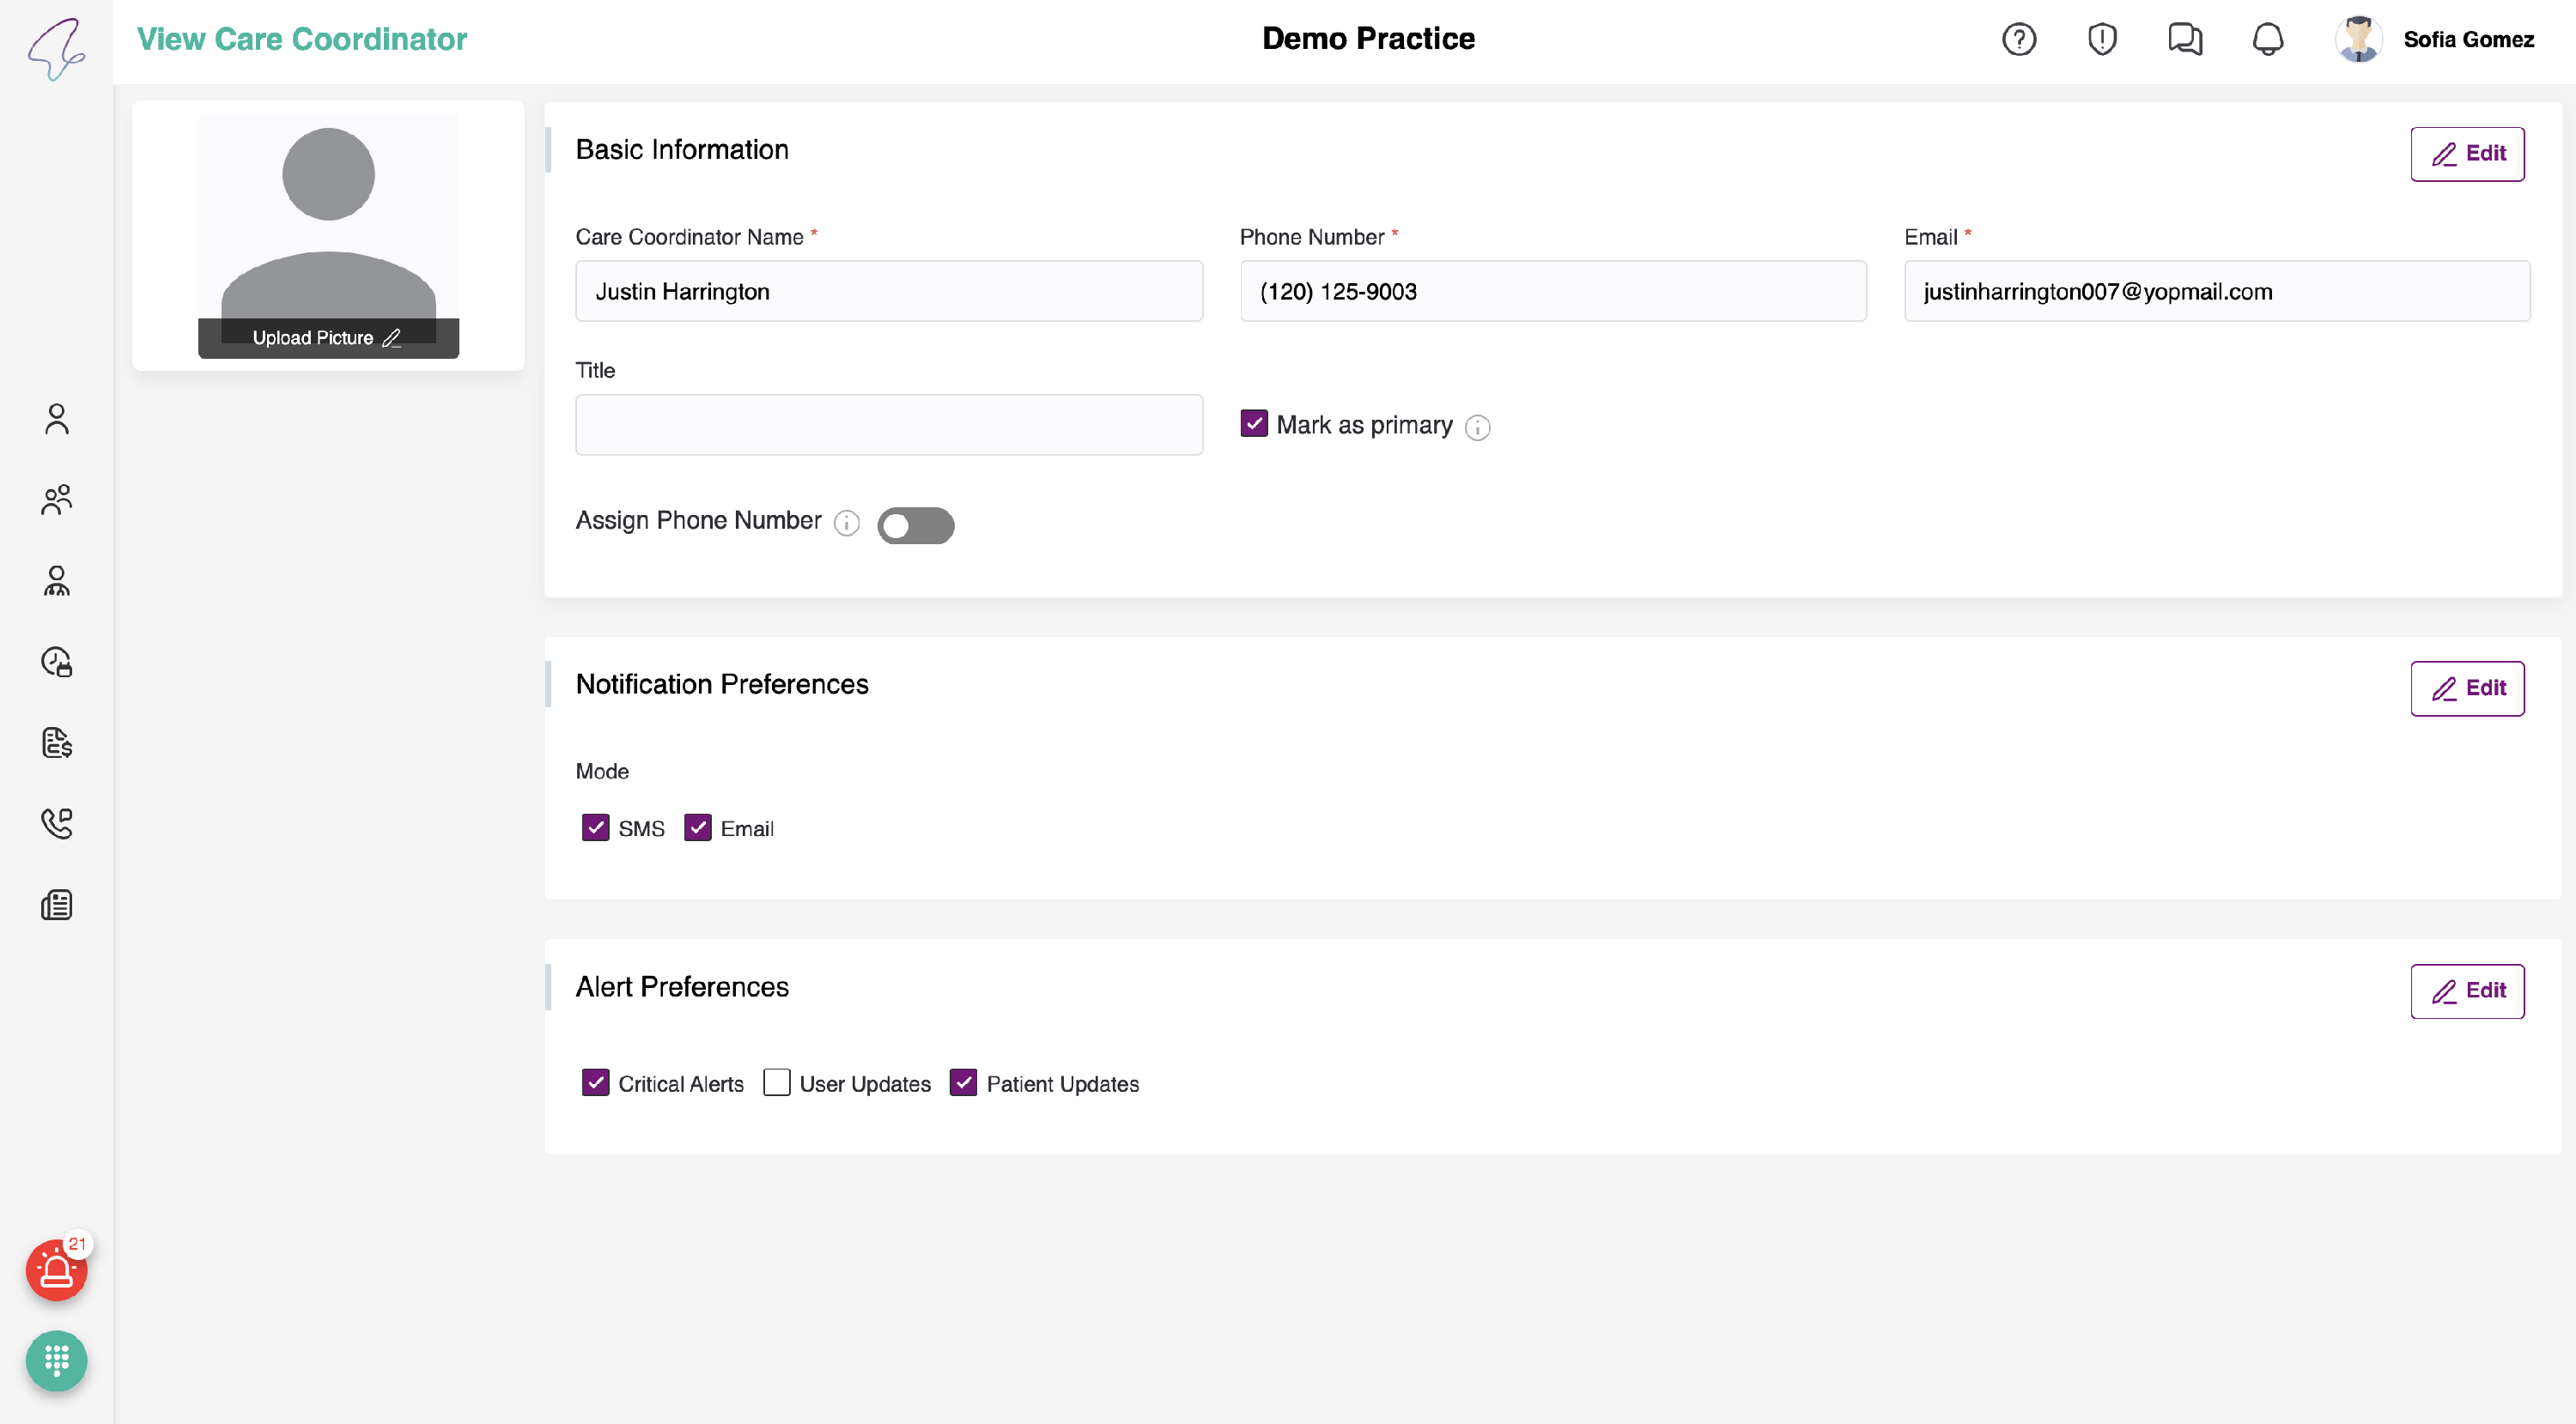Uncheck the SMS mode checkbox
The height and width of the screenshot is (1424, 2576).
coord(595,827)
